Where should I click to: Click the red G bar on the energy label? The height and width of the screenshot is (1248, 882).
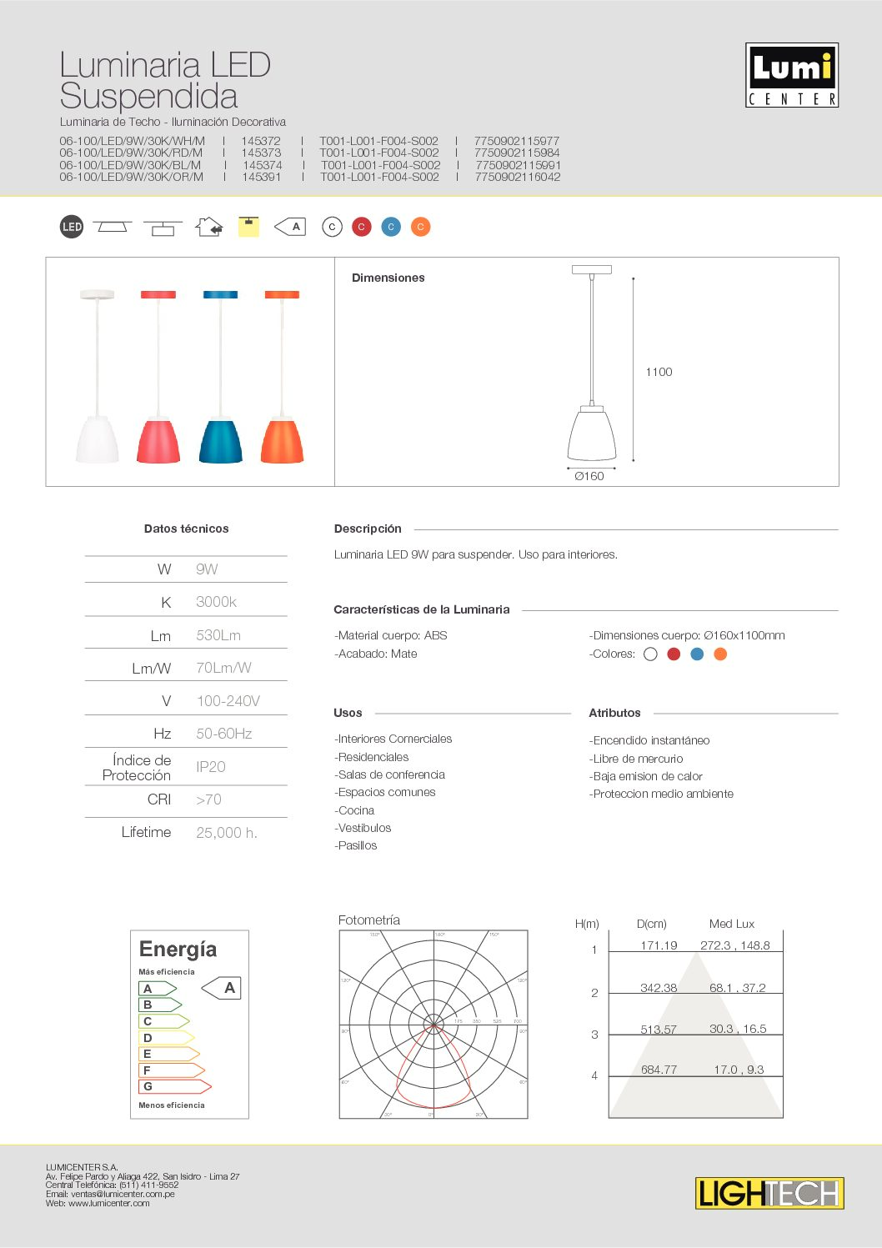175,1086
